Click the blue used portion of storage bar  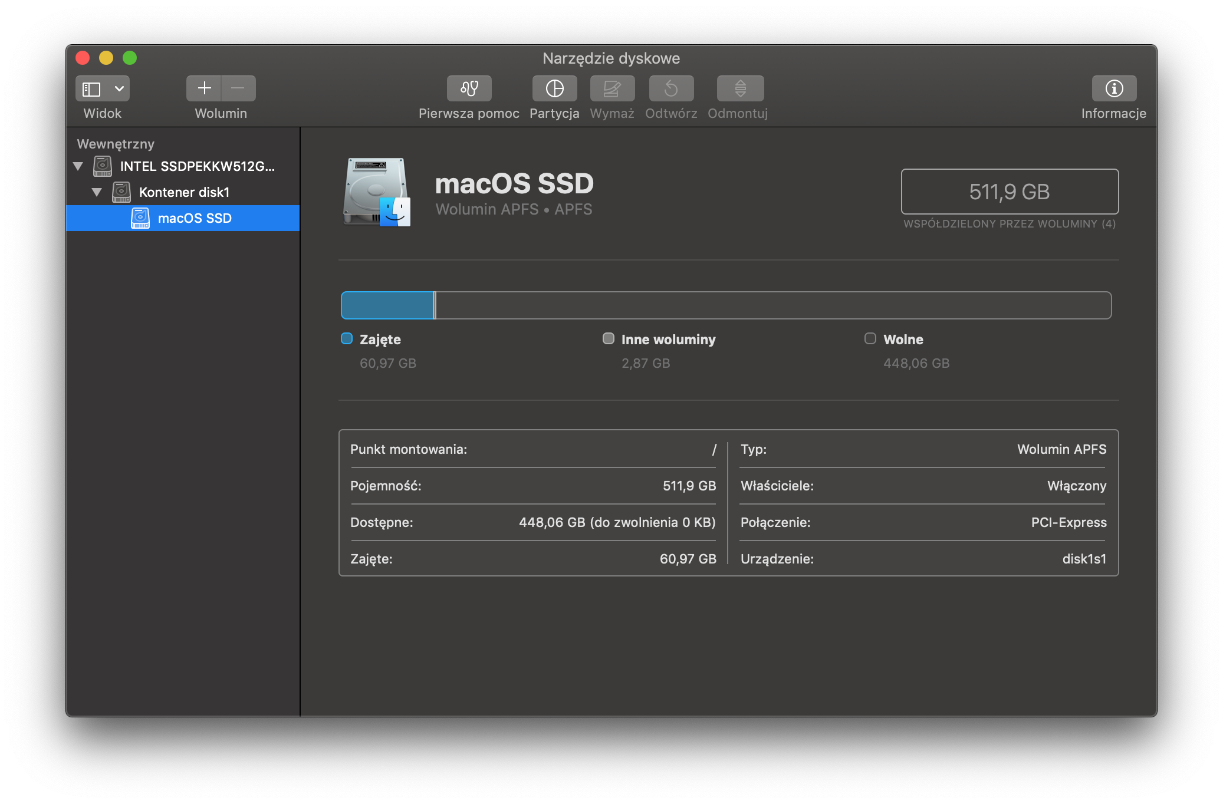click(387, 305)
